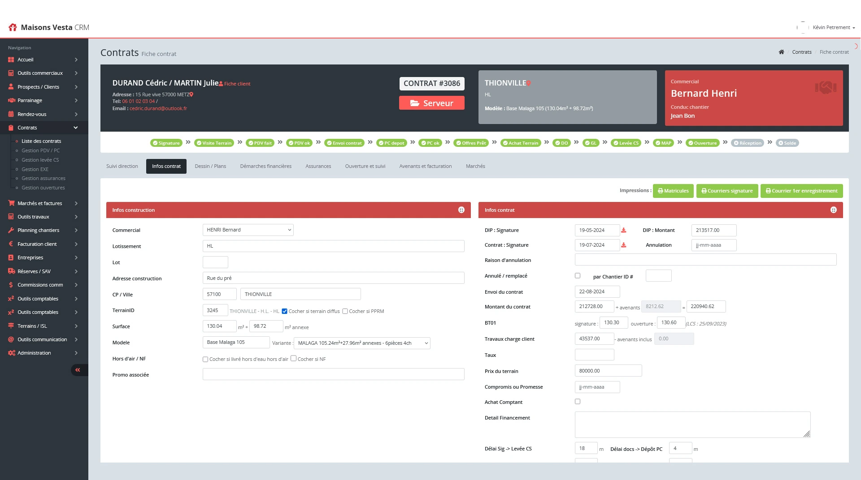Tick the Cocher si PPRM checkbox
The height and width of the screenshot is (480, 861).
pyautogui.click(x=345, y=311)
